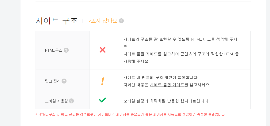Select the orange exclamation warning icon
This screenshot has height=126, width=270.
point(102,81)
